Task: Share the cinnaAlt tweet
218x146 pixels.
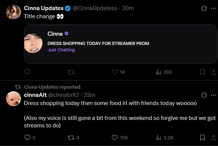Action: [x=214, y=137]
